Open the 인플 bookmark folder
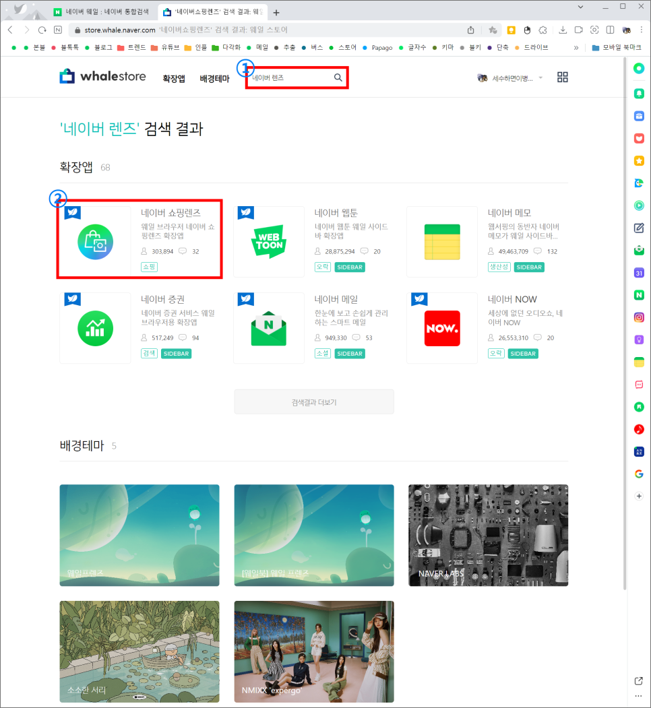Screen dimensions: 651x708 point(195,47)
